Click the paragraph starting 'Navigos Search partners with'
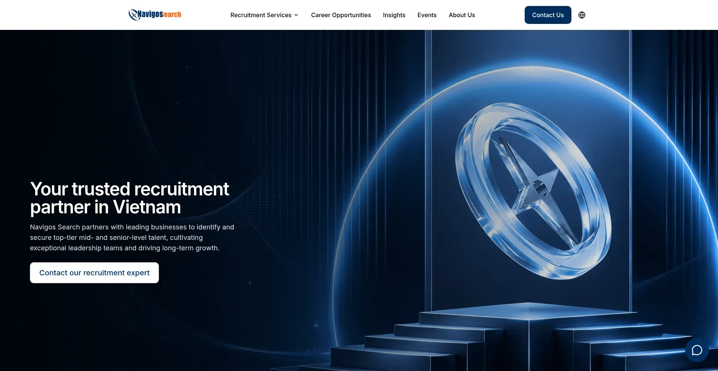718x371 pixels. pos(132,238)
